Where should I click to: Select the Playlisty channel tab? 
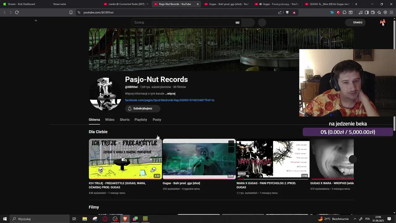tap(141, 120)
